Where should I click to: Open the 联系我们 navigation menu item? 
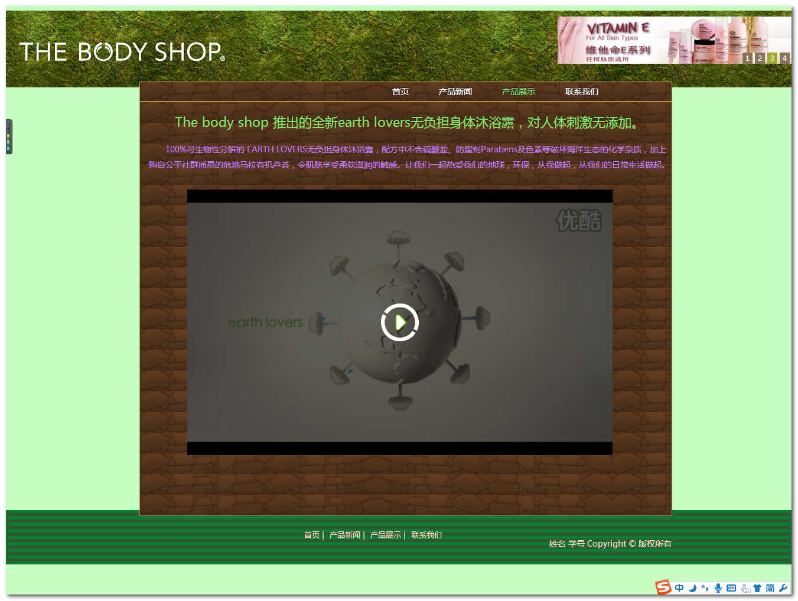pyautogui.click(x=581, y=92)
